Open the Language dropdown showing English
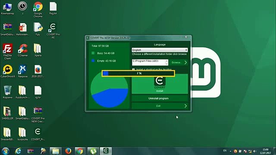This screenshot has height=155, width=276. coord(160,50)
